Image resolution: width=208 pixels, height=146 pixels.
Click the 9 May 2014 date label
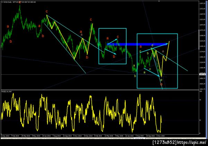(36, 136)
